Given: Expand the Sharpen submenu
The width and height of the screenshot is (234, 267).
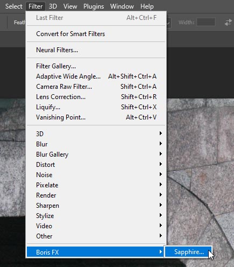Looking at the screenshot, I should point(96,206).
